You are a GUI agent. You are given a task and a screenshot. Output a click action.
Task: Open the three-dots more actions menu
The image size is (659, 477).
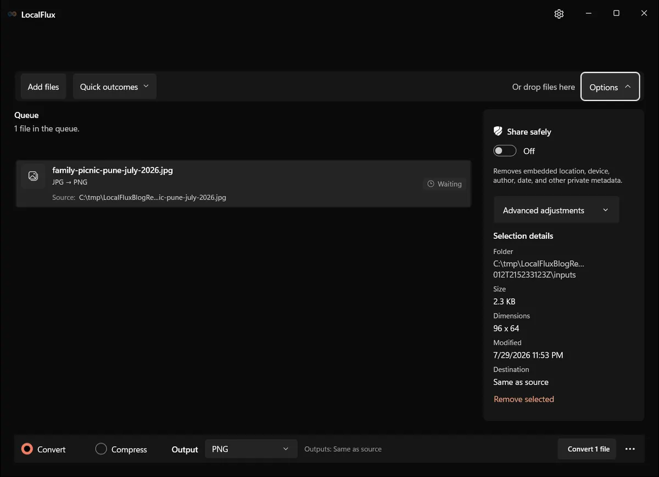(630, 449)
